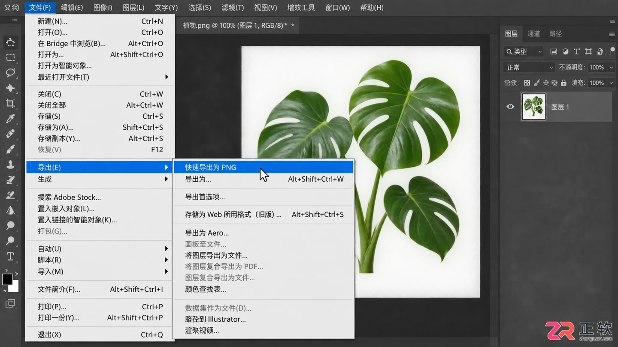Toggle lock image pixels

click(537, 83)
